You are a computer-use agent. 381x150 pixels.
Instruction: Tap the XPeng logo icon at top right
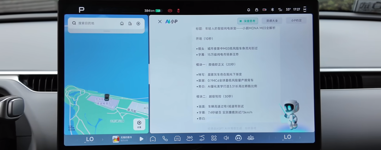[x=305, y=9]
